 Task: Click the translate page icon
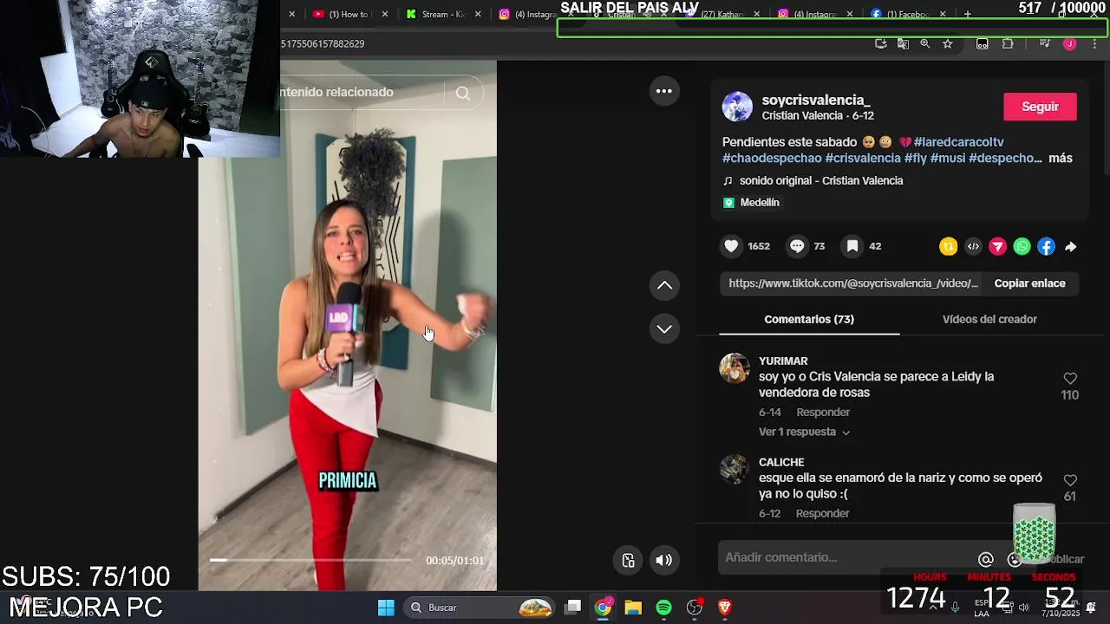coord(903,43)
